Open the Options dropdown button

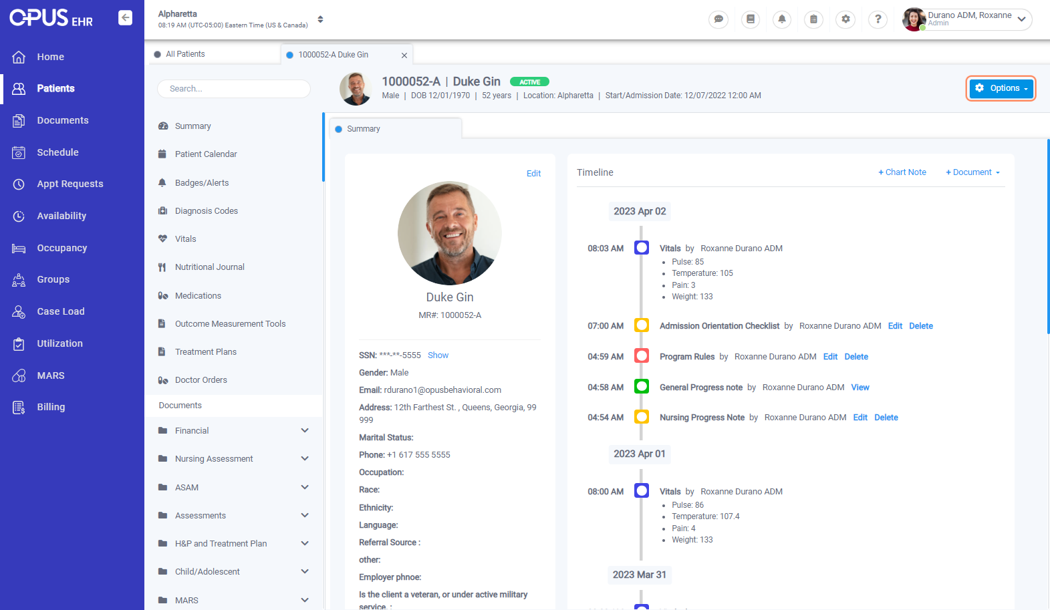point(1001,88)
